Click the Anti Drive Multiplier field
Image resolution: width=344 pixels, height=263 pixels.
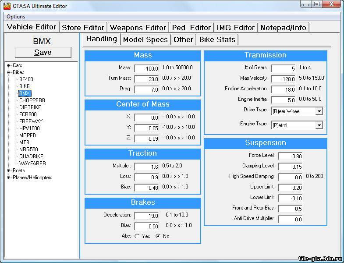290,219
